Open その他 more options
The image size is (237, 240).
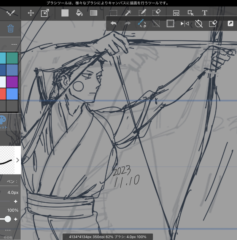coord(8,234)
